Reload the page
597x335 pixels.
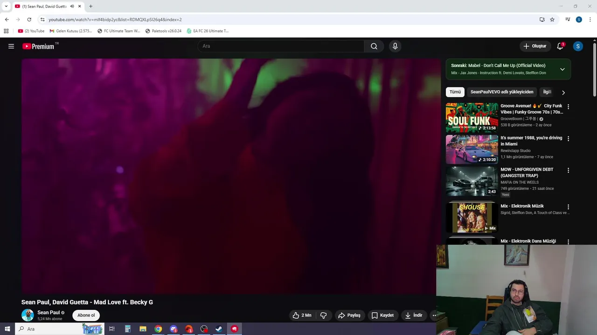tap(29, 20)
